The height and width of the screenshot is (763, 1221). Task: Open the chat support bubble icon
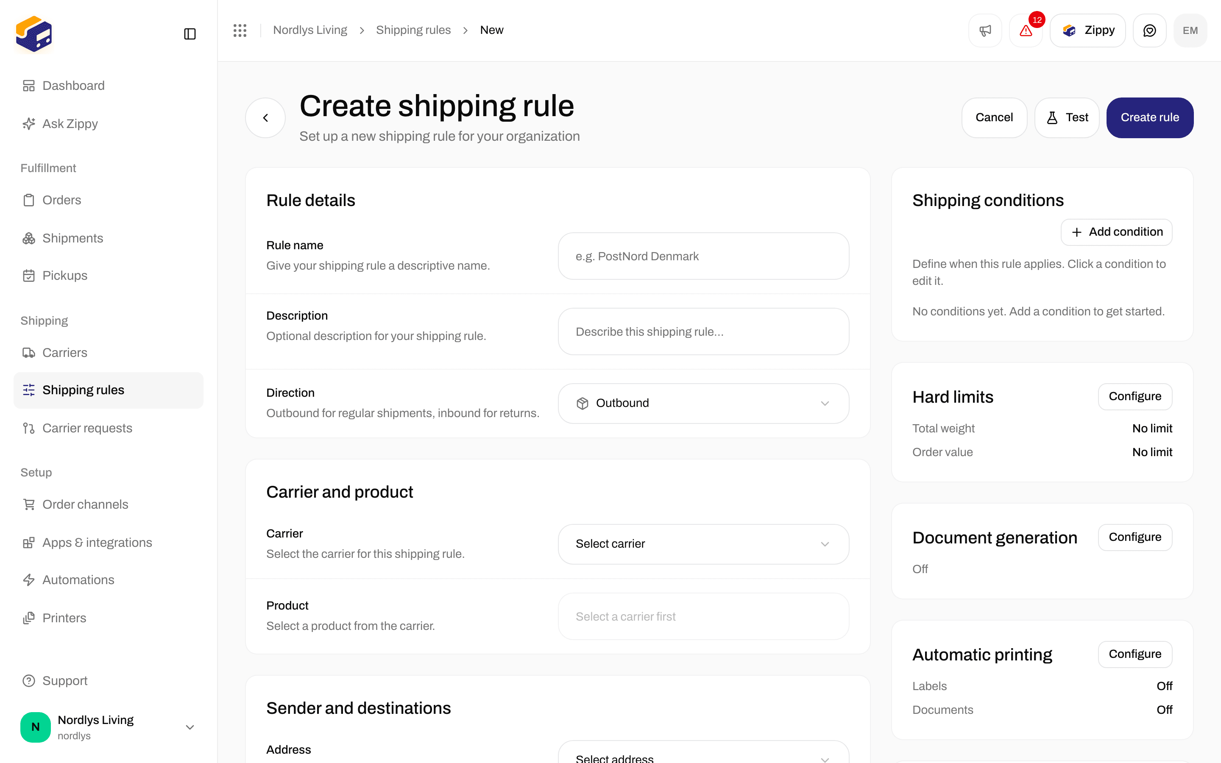[x=1149, y=30]
